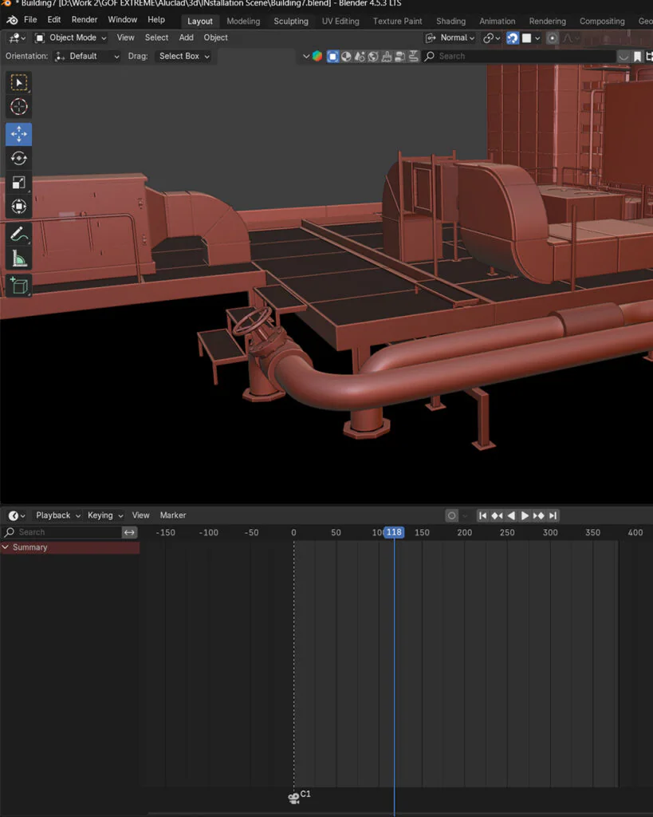
Task: Open the Object Mode dropdown
Action: coord(70,38)
